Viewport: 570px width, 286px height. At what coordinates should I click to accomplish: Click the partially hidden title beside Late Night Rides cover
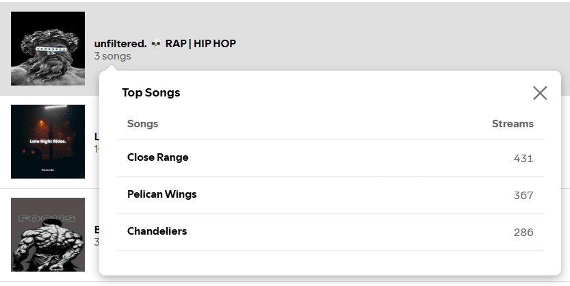[x=96, y=137]
